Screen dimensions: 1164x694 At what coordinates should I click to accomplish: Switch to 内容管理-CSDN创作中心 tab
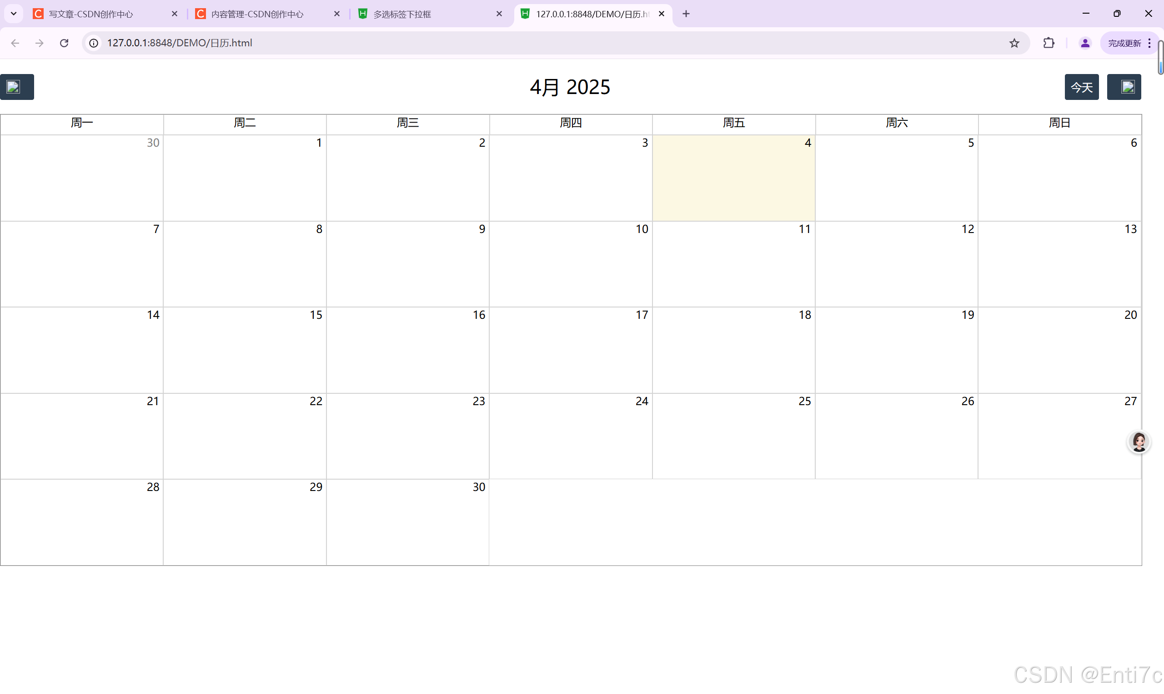click(x=257, y=14)
